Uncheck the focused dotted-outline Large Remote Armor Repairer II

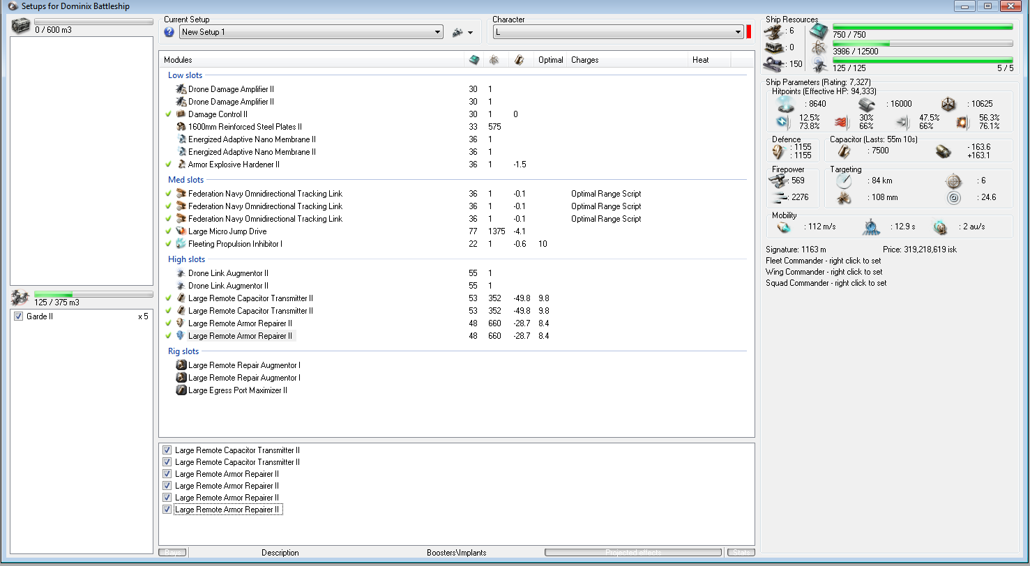(x=167, y=510)
